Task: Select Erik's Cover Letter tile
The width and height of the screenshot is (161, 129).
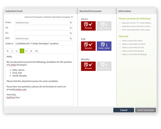Action: tap(104, 46)
